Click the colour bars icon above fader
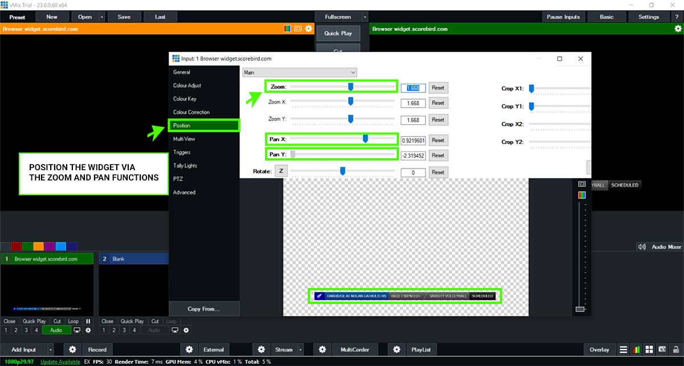 tap(582, 195)
